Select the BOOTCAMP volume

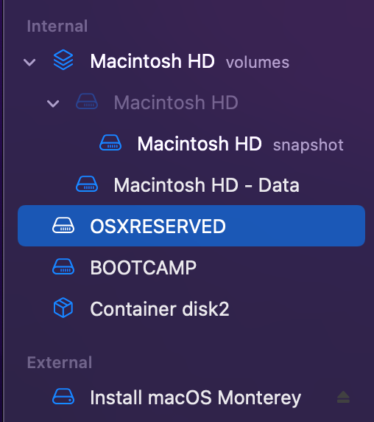(x=191, y=268)
